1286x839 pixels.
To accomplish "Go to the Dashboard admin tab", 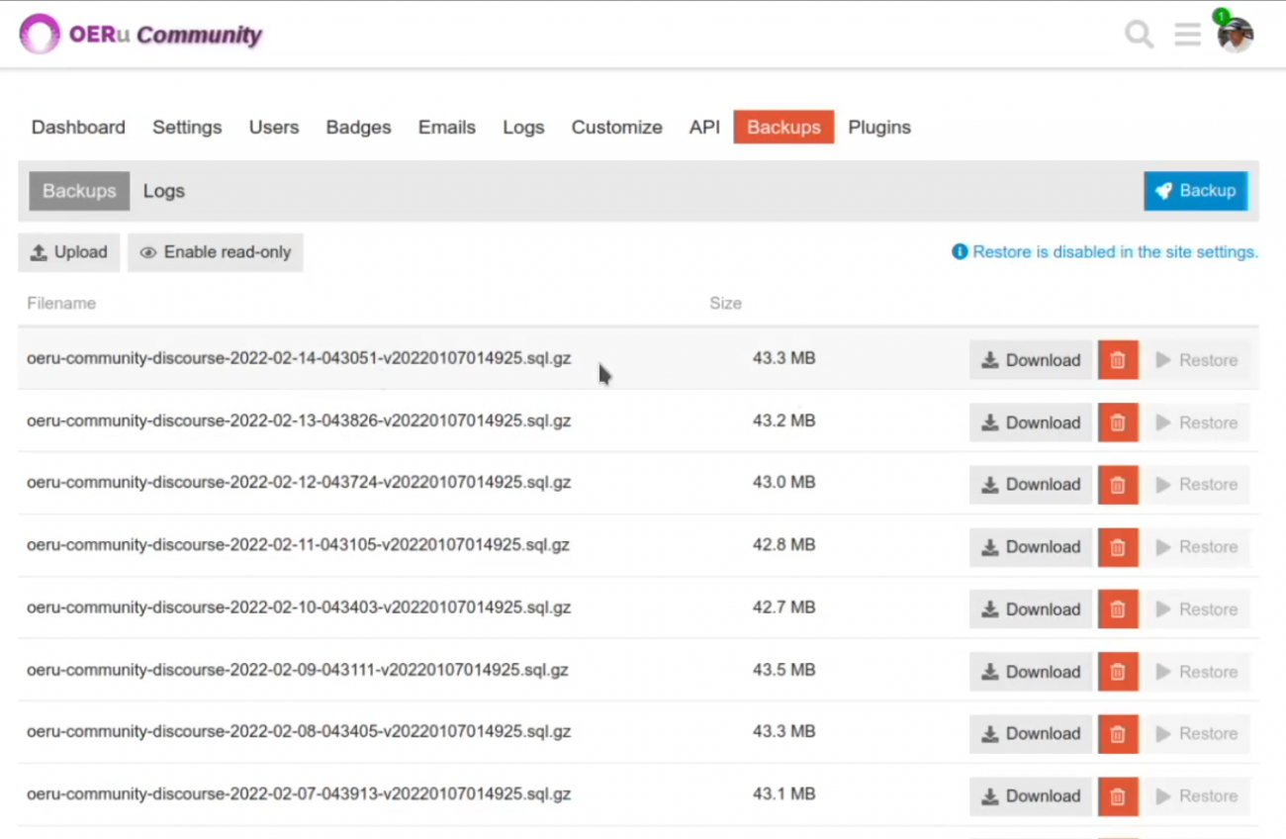I will (78, 127).
